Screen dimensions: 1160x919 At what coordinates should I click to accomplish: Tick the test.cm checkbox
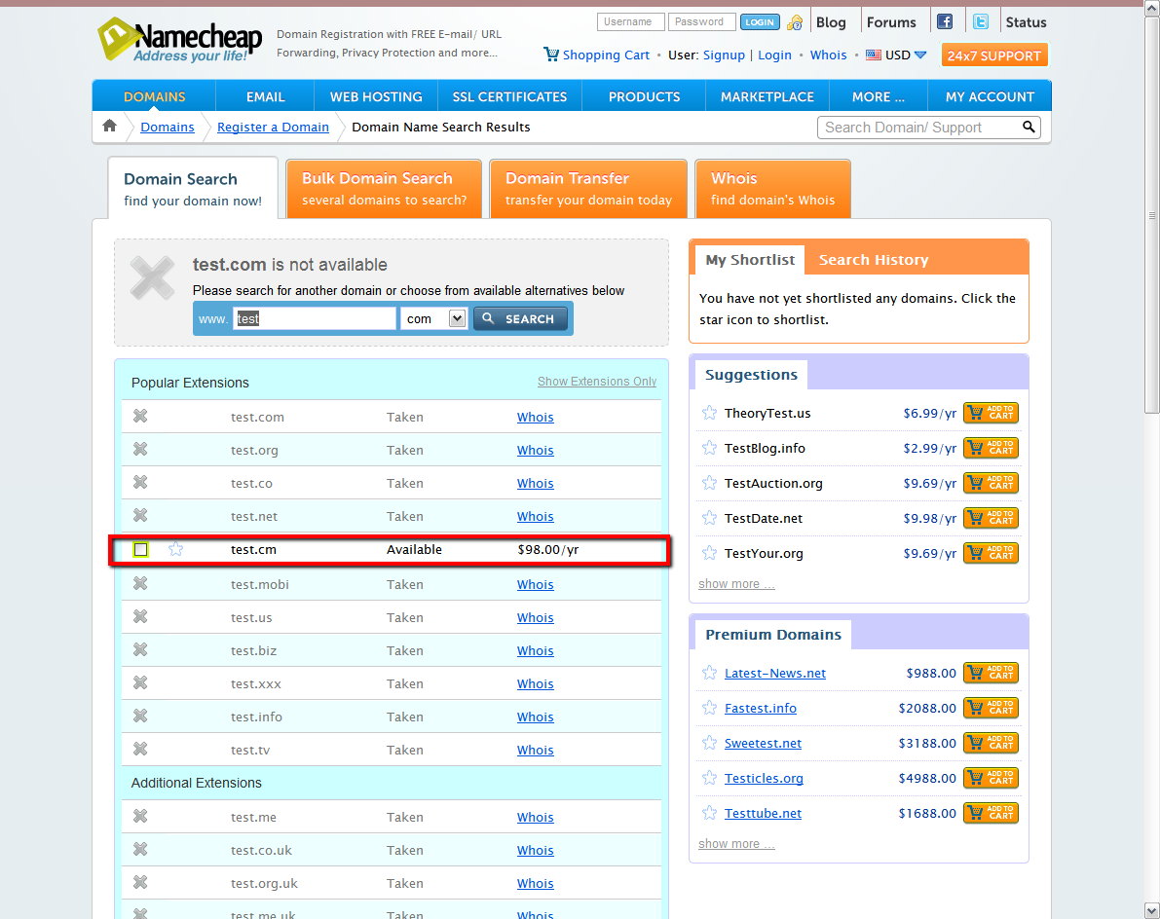(x=140, y=549)
